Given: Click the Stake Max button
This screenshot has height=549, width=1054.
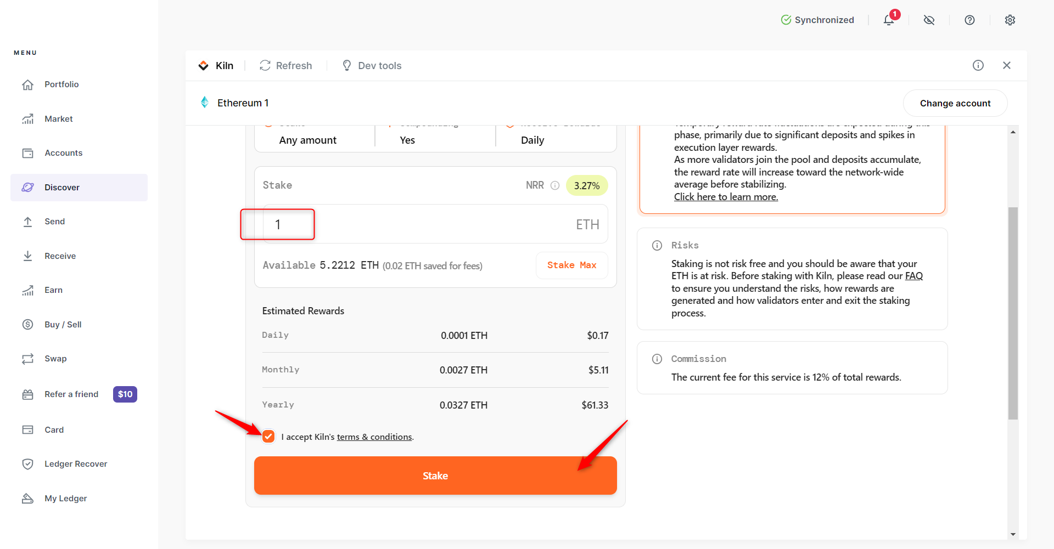Looking at the screenshot, I should (571, 265).
